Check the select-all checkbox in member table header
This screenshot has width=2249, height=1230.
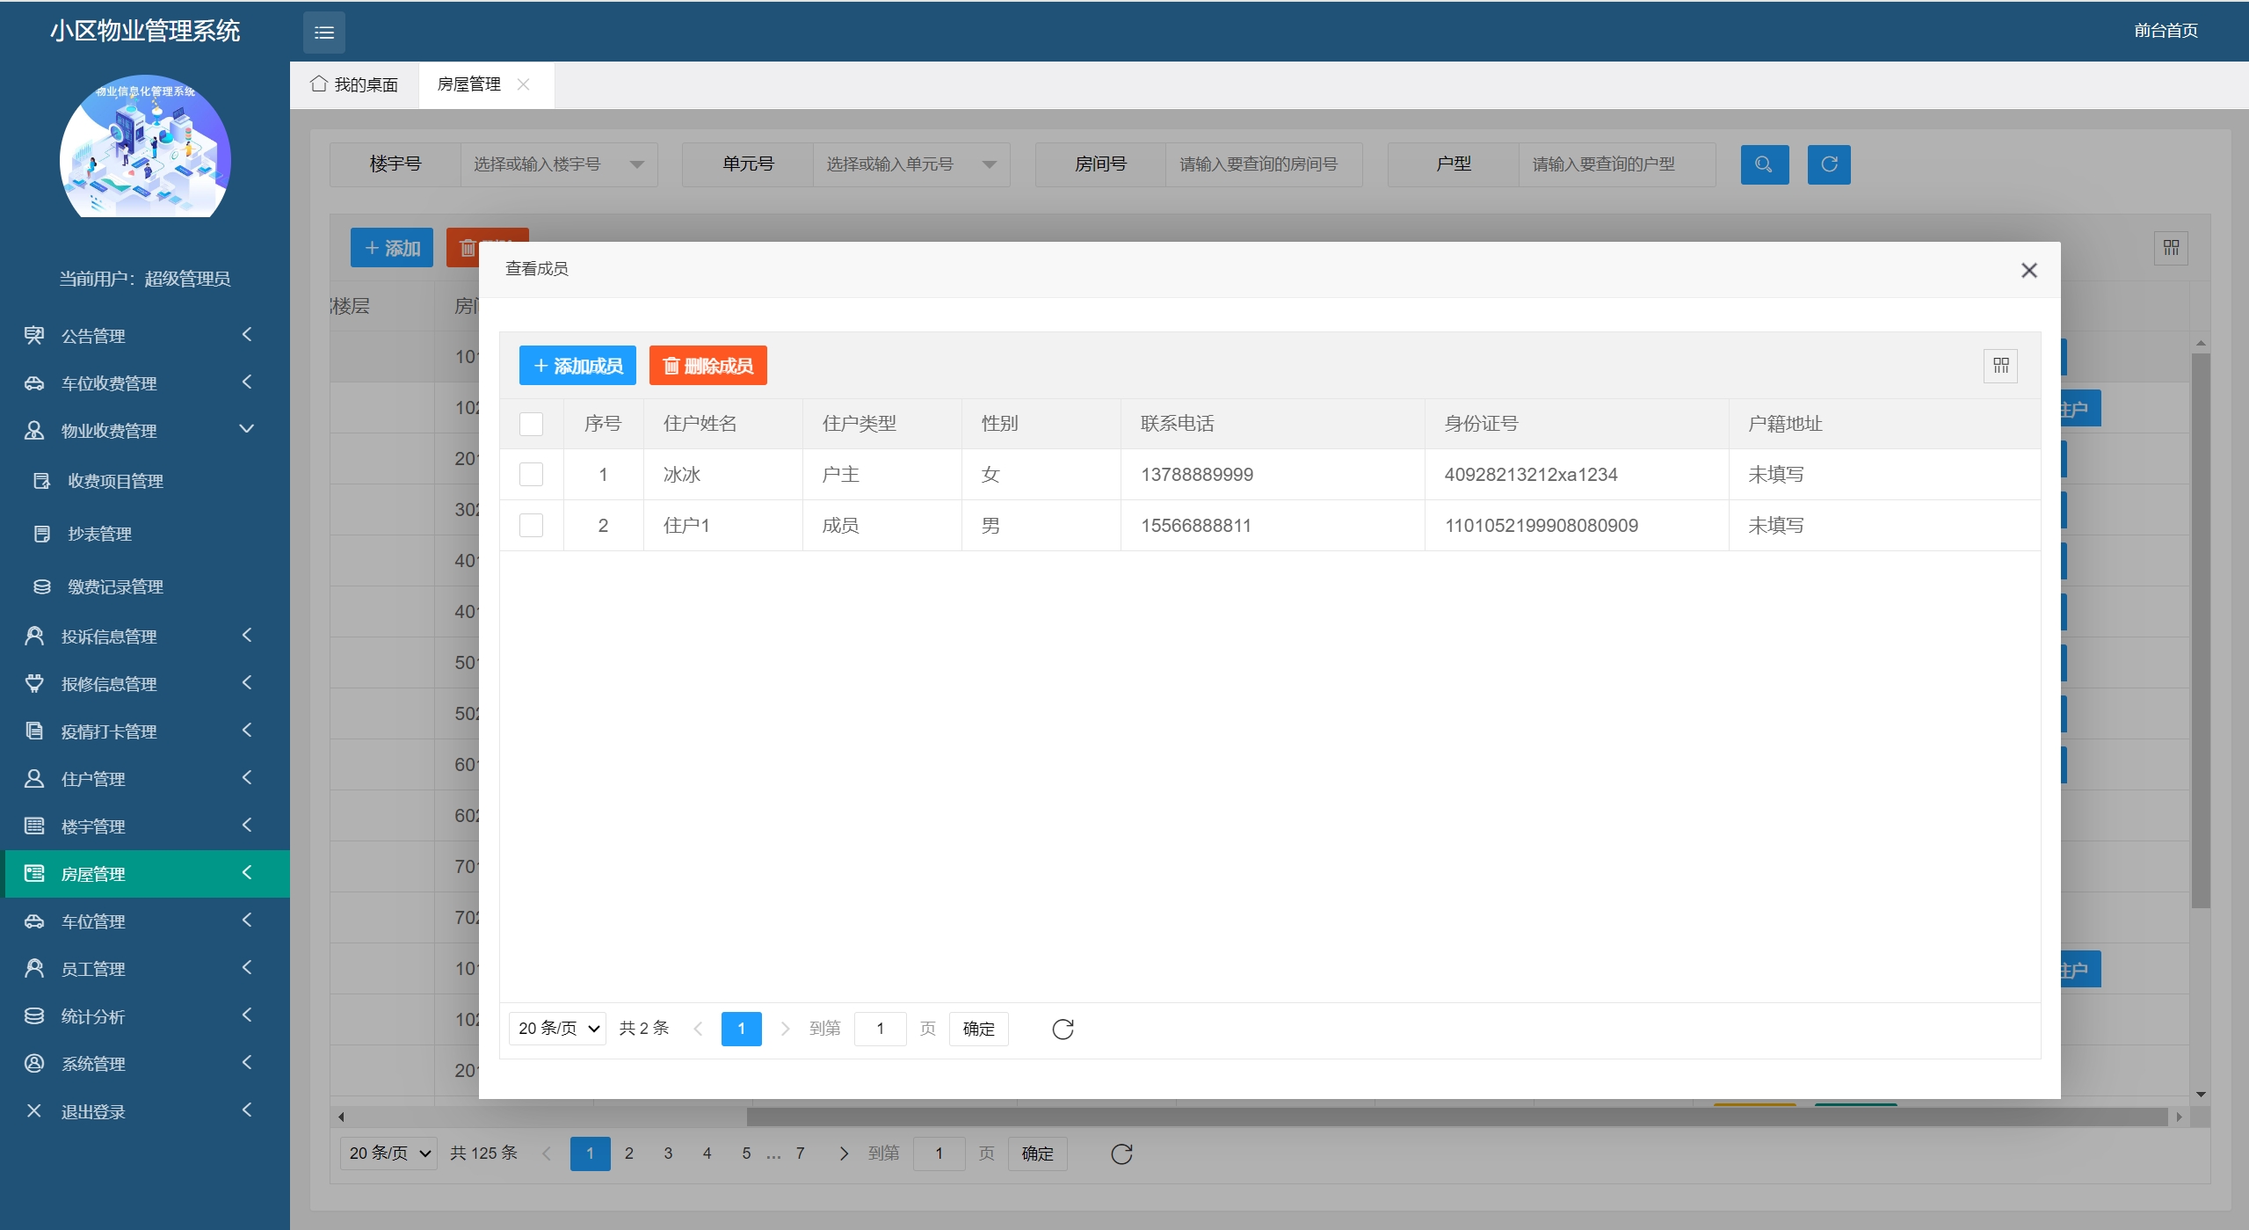coord(531,424)
